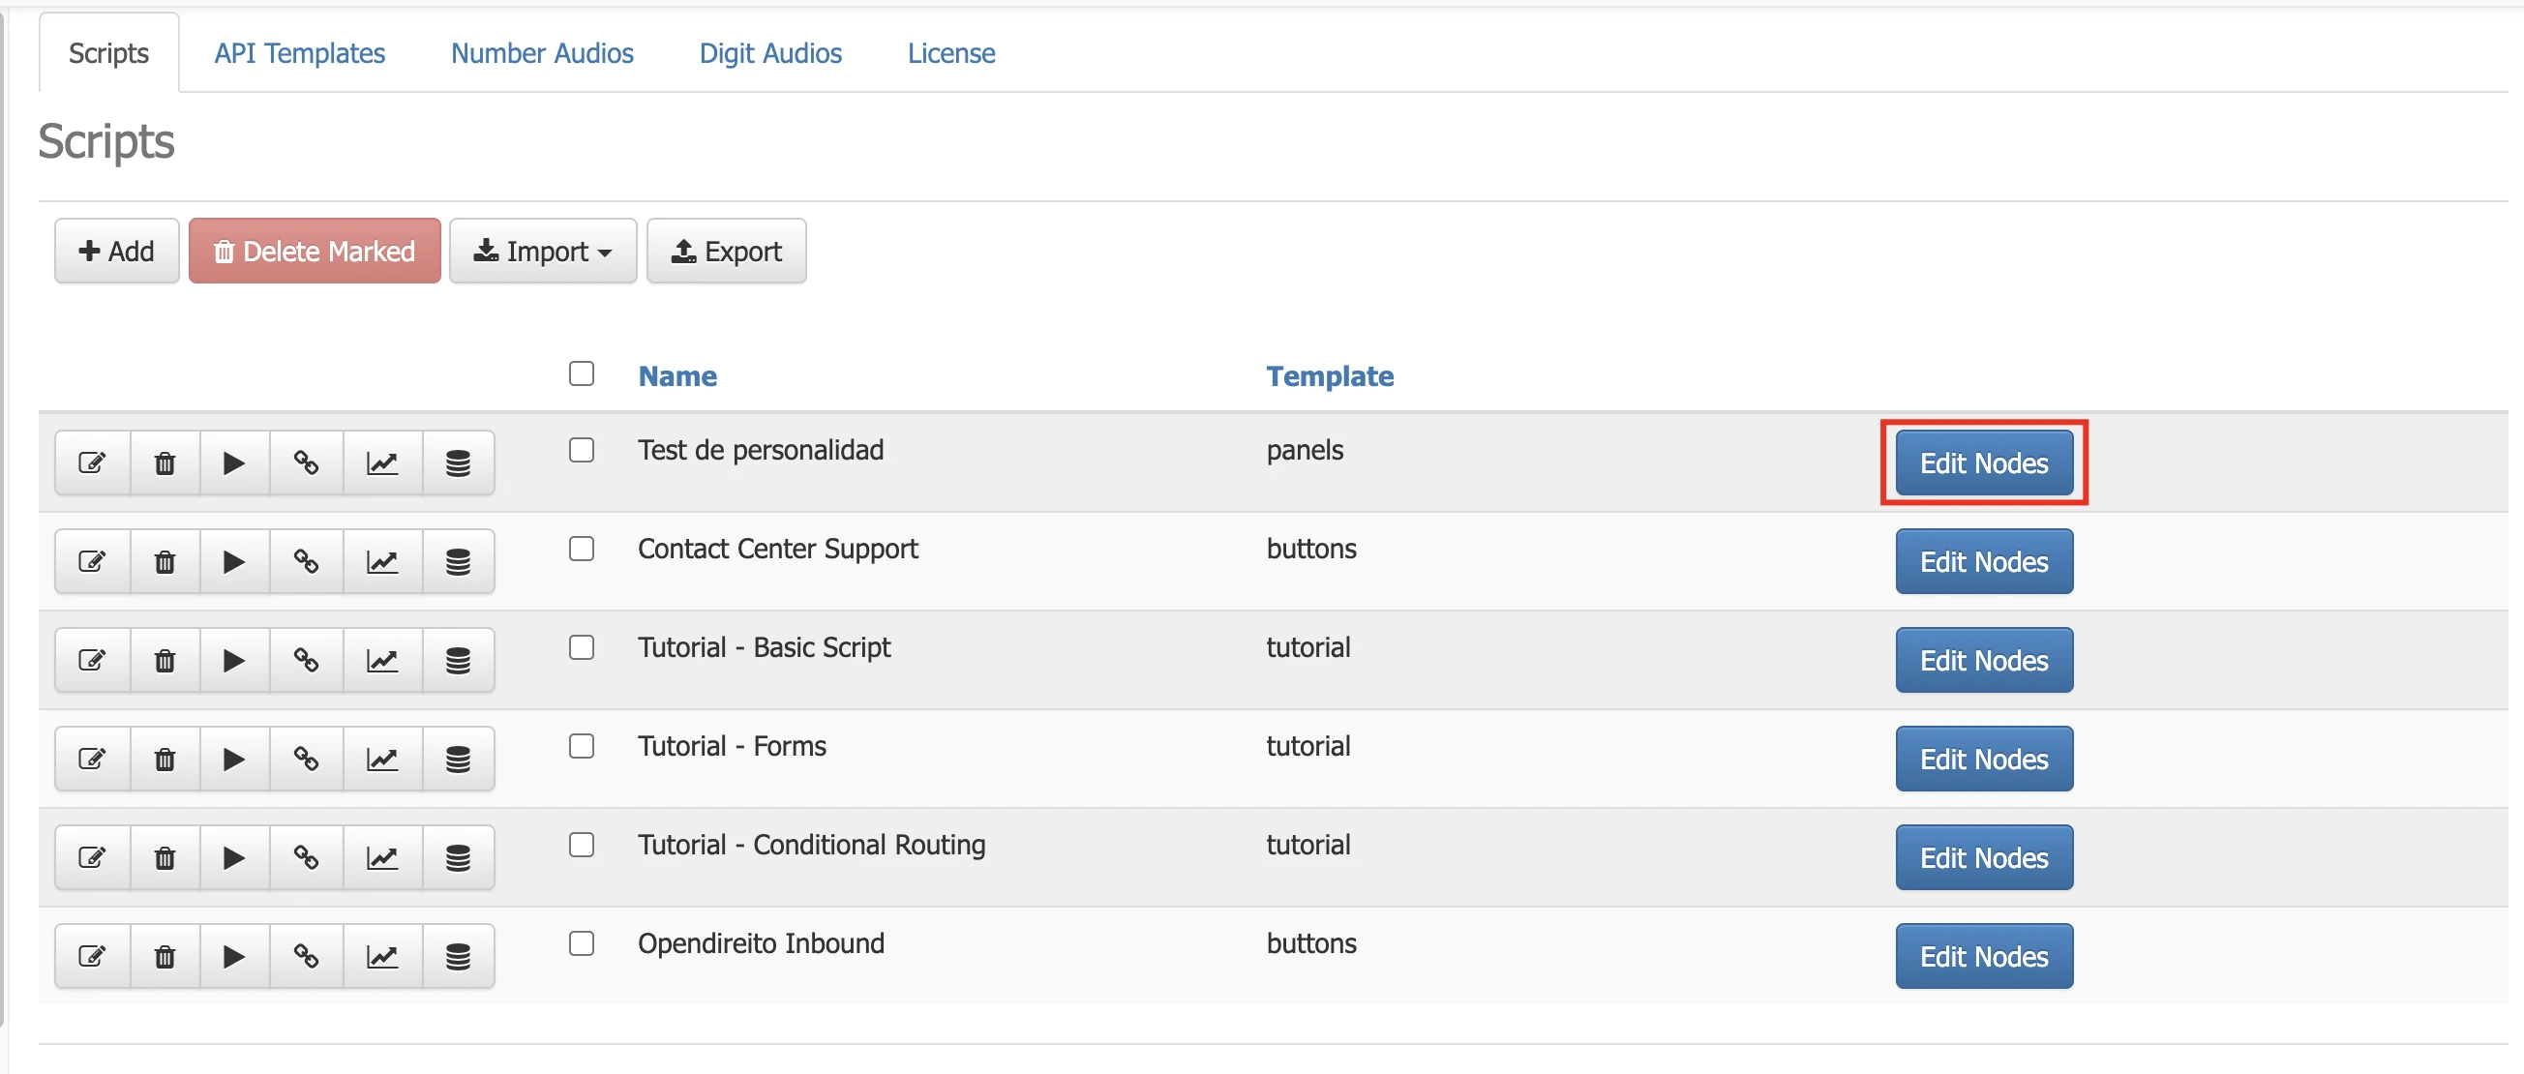Expand the Import dropdown

pyautogui.click(x=543, y=252)
